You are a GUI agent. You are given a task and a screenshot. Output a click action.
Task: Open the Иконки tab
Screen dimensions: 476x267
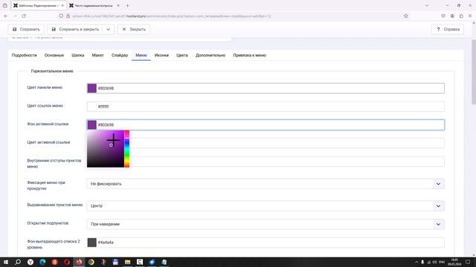[161, 56]
